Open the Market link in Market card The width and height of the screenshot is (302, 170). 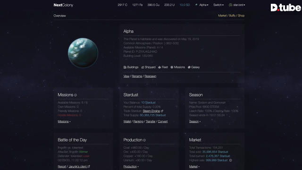coord(193,167)
